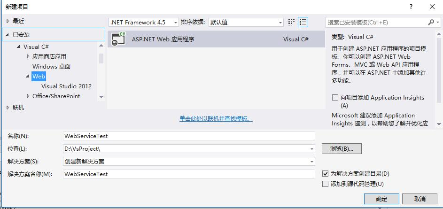Expand the 最近 (Recent) section
Screen dimensions: 443x209
click(x=8, y=21)
